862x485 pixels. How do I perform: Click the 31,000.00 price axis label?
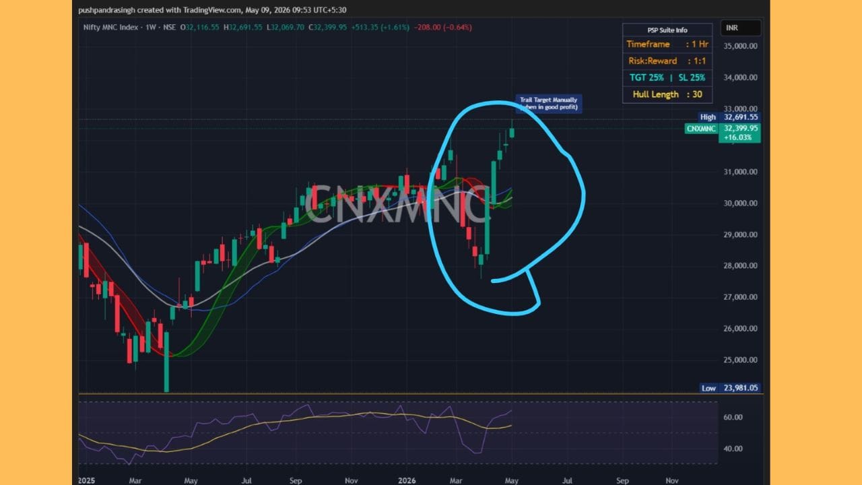point(740,172)
